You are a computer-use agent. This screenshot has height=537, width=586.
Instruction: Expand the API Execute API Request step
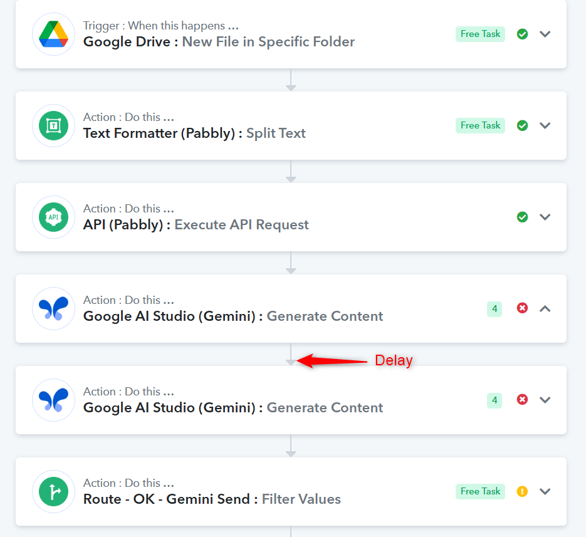click(545, 217)
